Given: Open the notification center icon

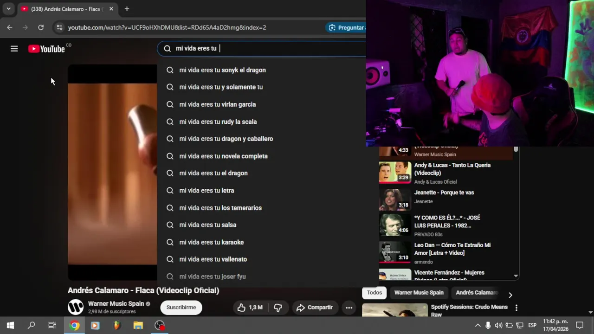Looking at the screenshot, I should [x=580, y=325].
